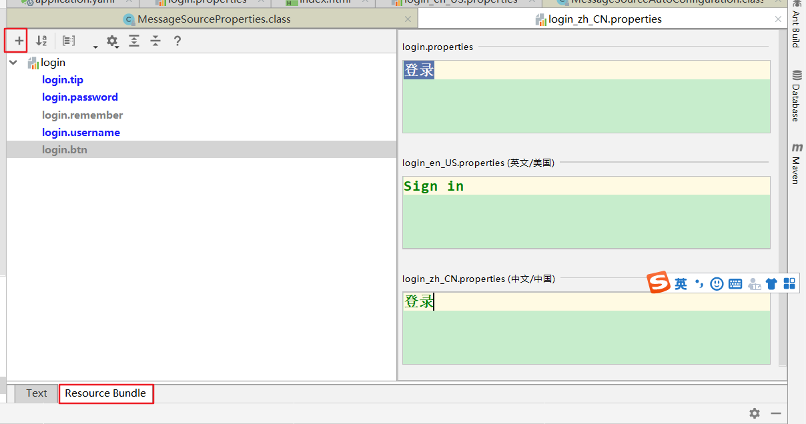Viewport: 806px width, 424px height.
Task: Select login.remember property
Action: (x=83, y=115)
